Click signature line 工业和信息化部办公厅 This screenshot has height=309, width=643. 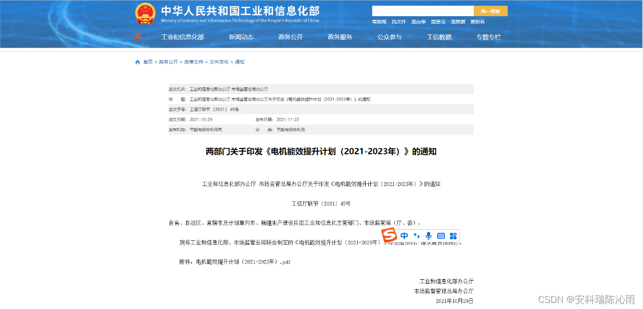pyautogui.click(x=446, y=281)
